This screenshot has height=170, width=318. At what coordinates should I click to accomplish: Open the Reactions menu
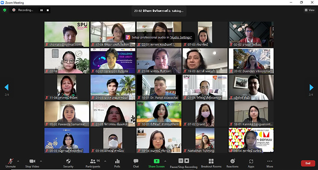point(233,163)
